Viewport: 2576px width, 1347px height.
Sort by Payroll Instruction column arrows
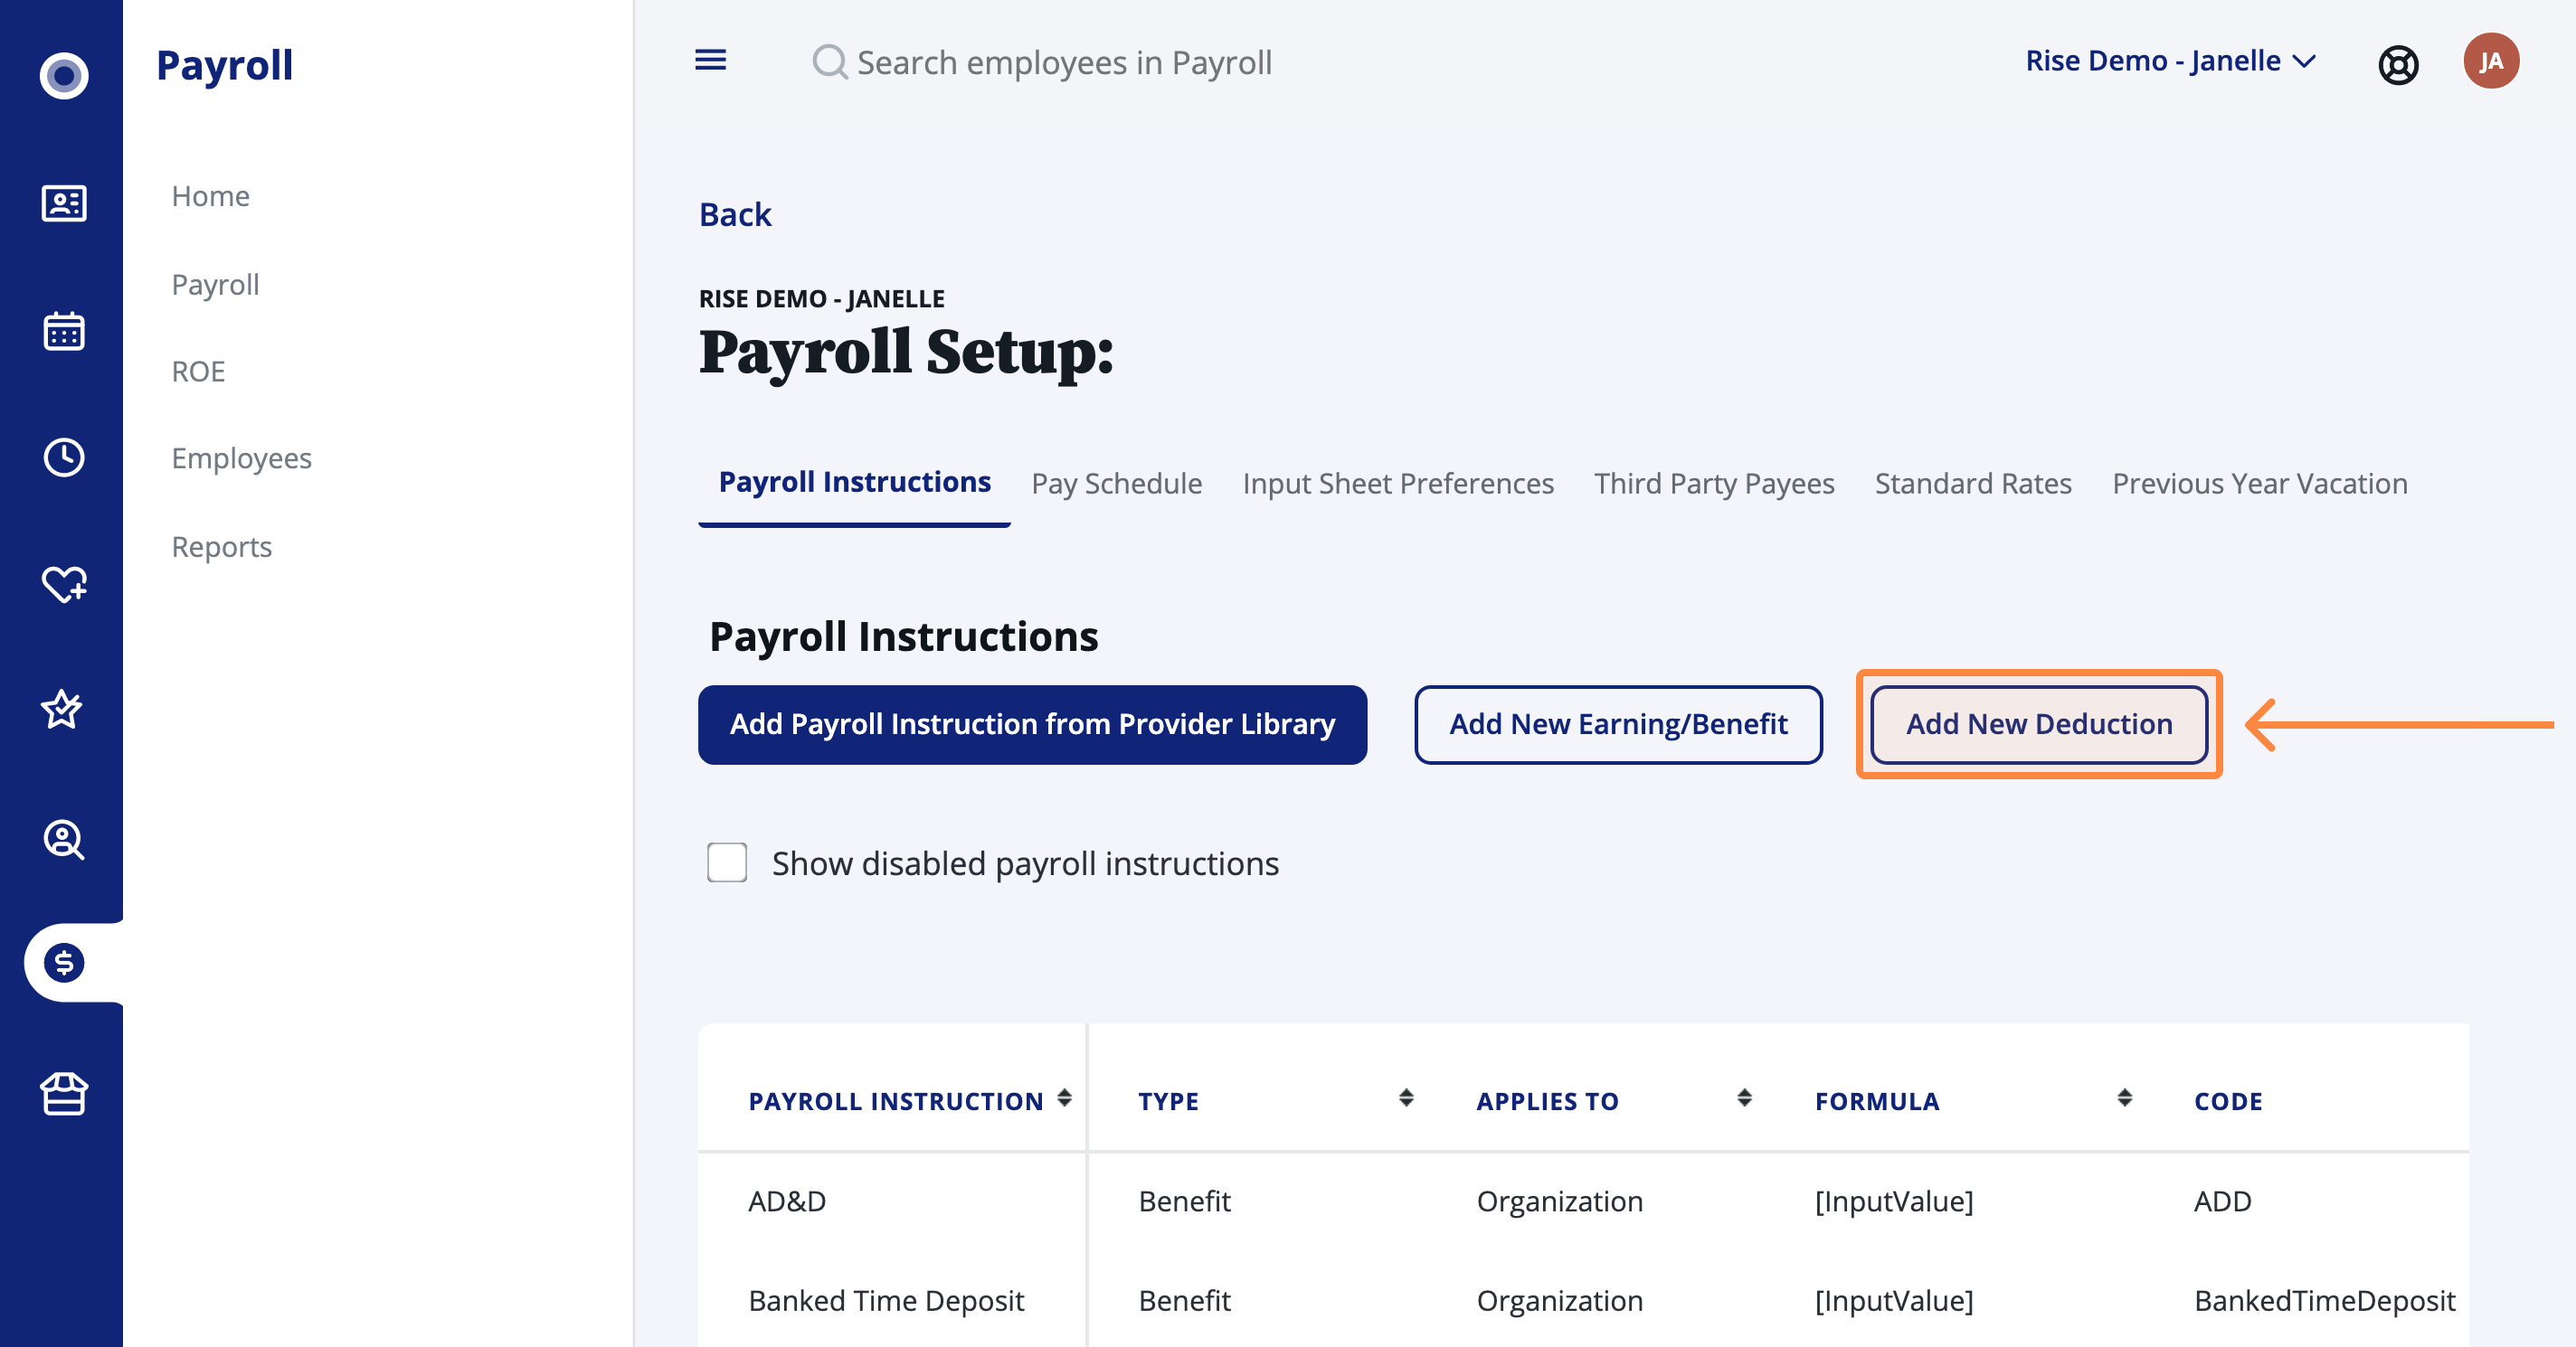pyautogui.click(x=1064, y=1098)
